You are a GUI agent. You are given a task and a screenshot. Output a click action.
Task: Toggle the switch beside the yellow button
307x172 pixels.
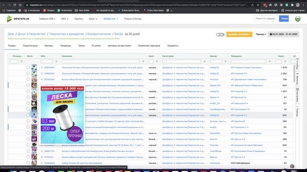(220, 34)
